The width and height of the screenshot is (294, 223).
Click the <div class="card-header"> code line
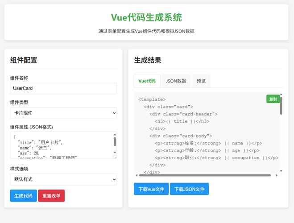(183, 114)
